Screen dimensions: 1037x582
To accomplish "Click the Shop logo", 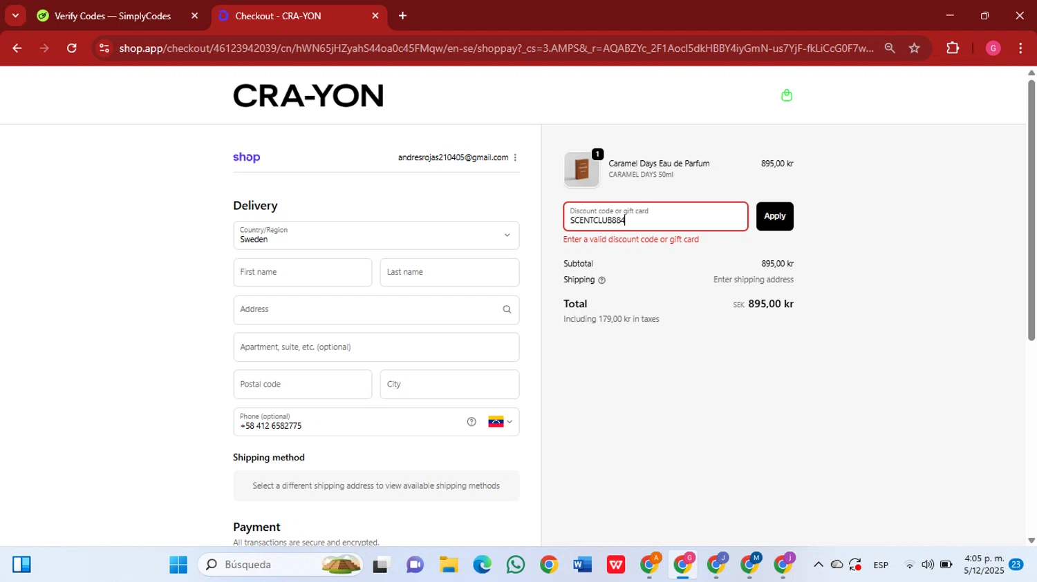I will [246, 157].
